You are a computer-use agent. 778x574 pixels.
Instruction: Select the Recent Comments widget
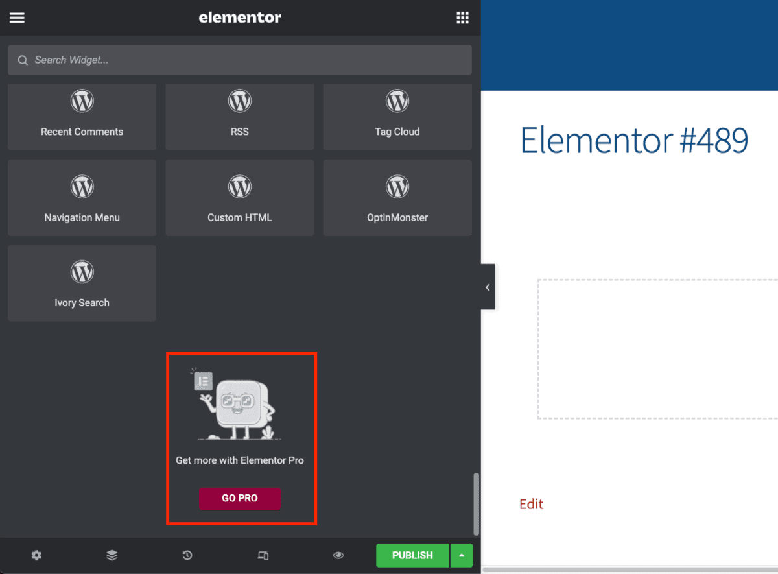coord(82,117)
